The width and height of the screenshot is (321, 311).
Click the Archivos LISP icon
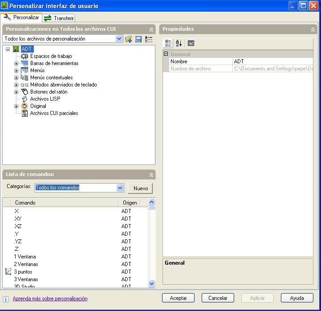(24, 99)
